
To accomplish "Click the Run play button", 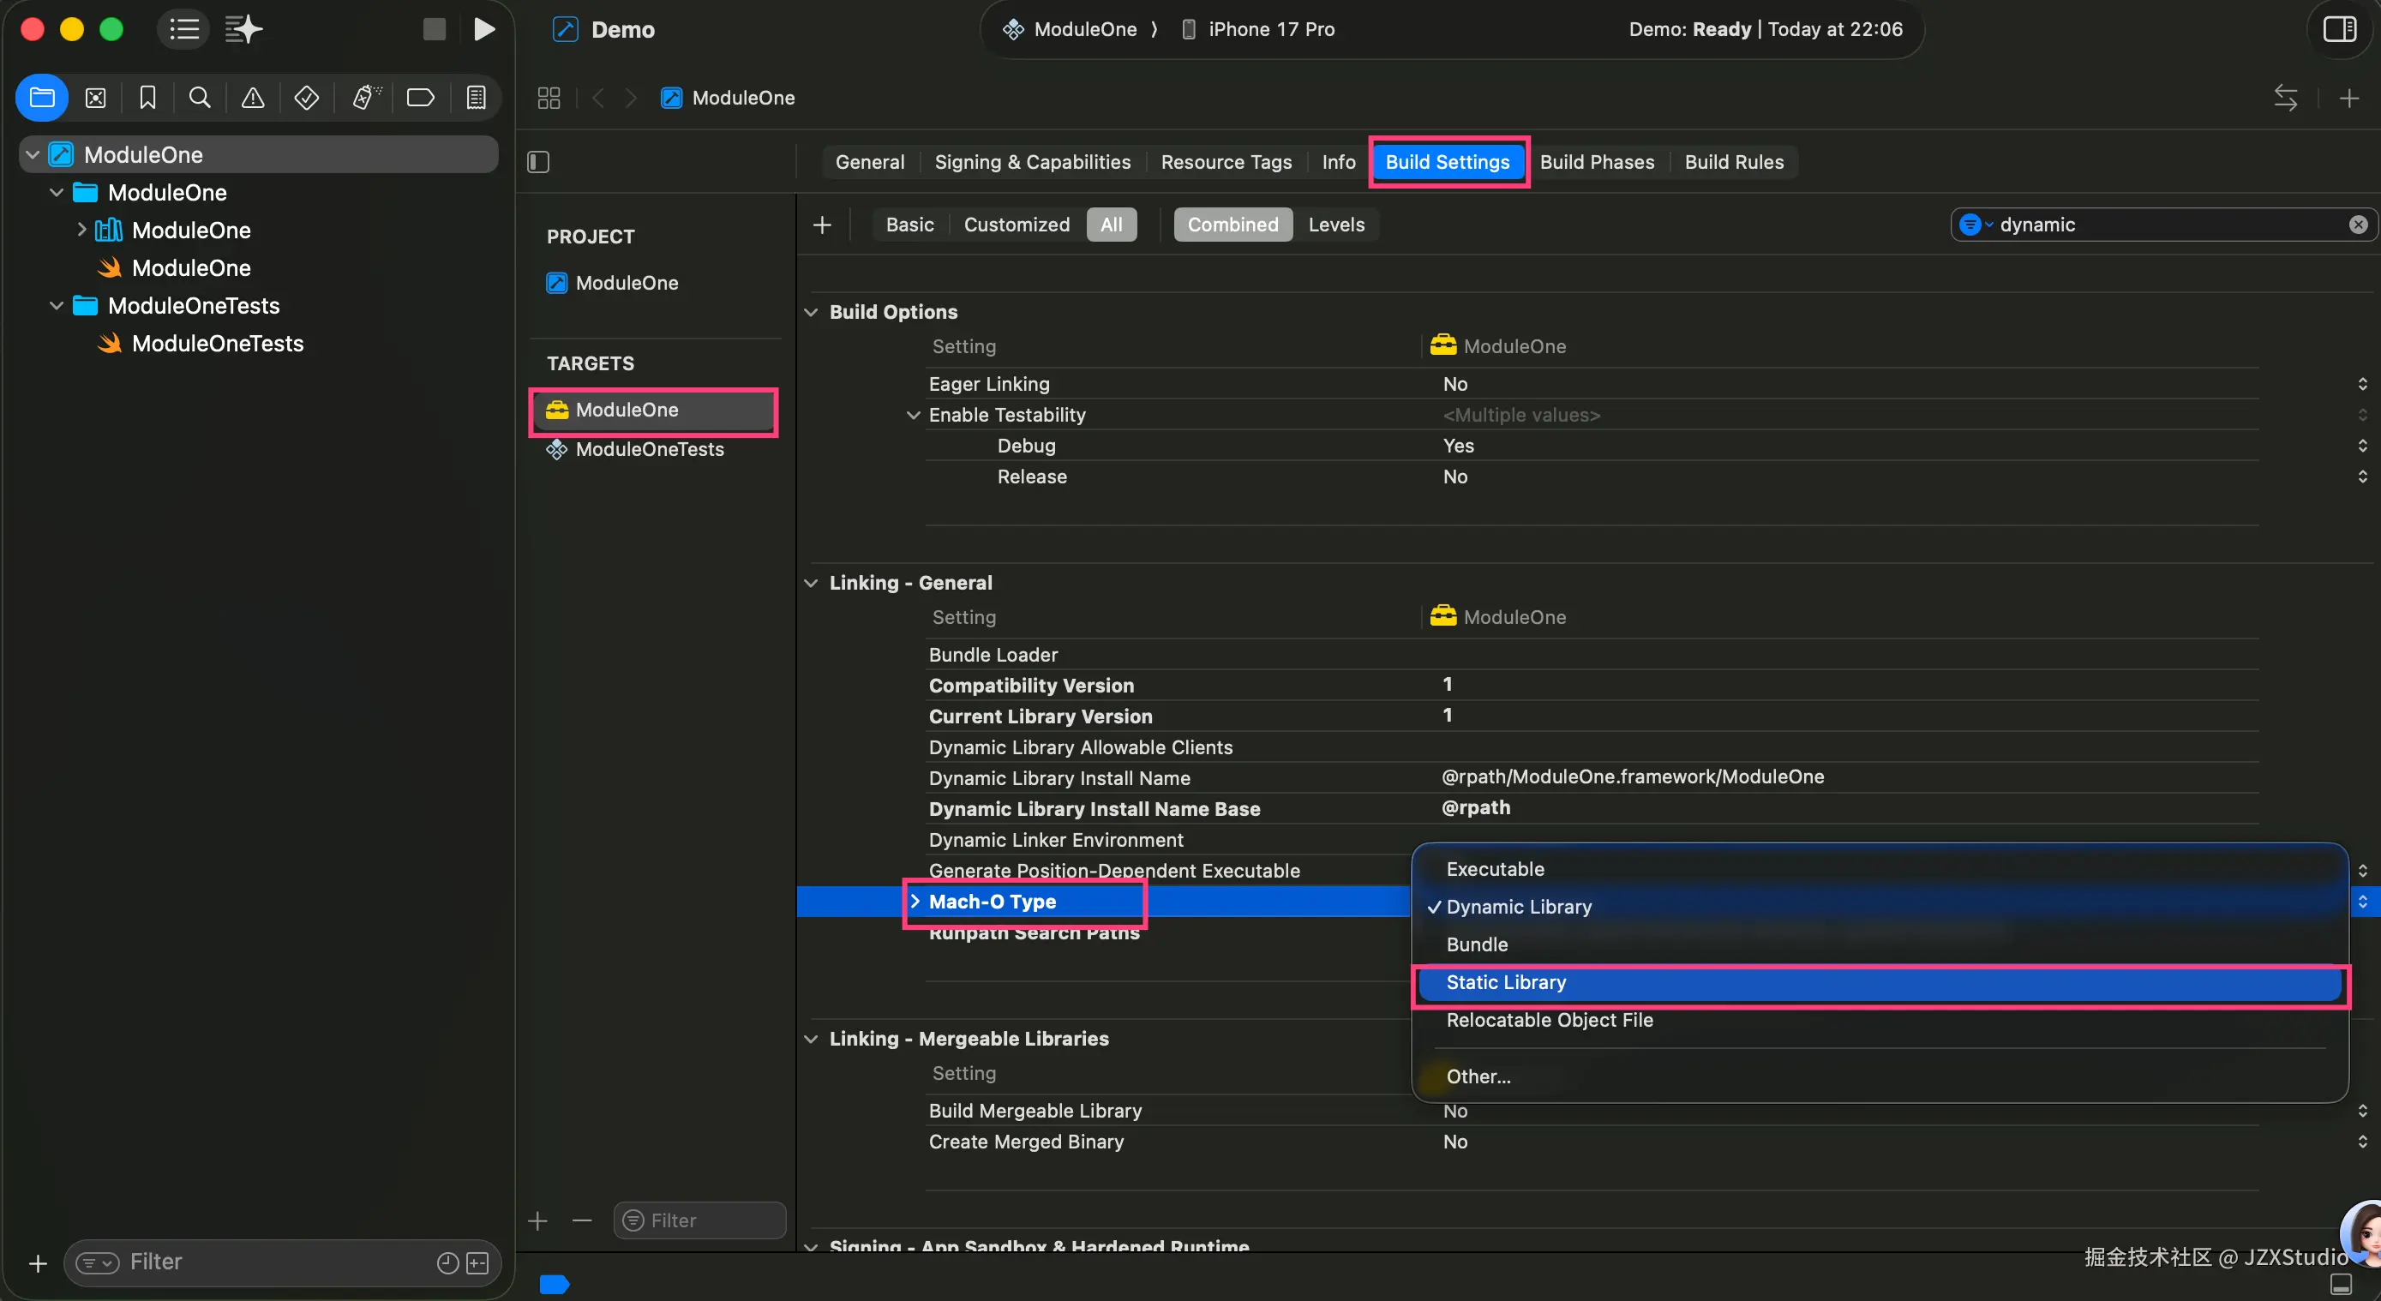I will tap(483, 29).
